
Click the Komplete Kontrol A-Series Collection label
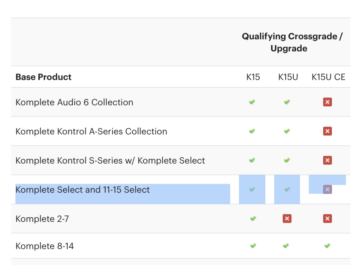91,132
